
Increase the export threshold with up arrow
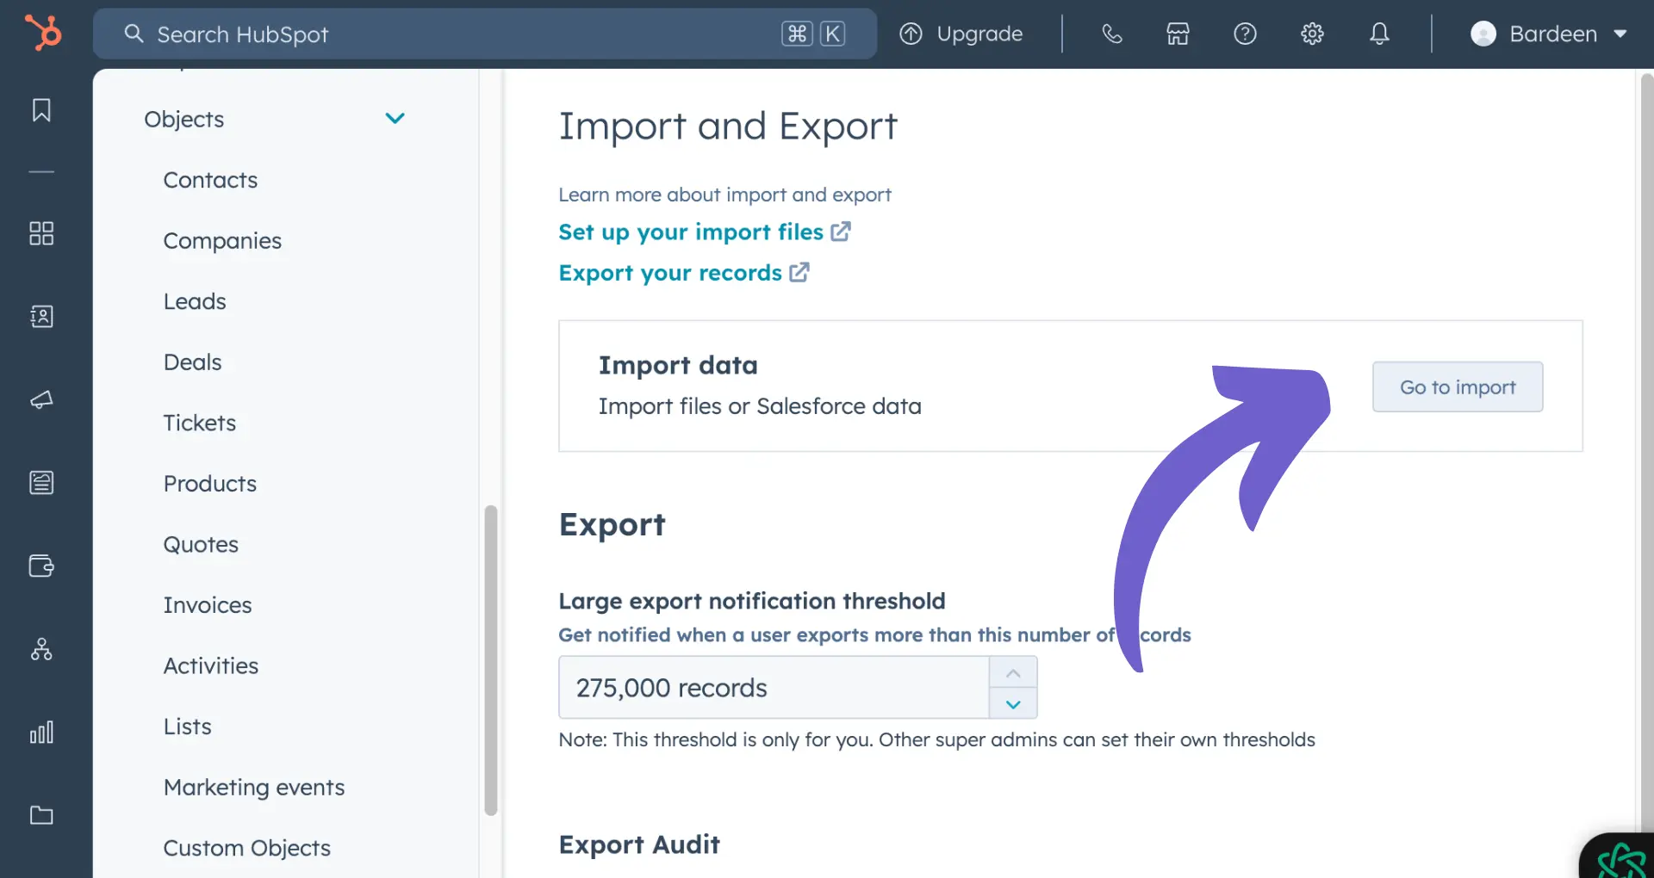tap(1013, 672)
